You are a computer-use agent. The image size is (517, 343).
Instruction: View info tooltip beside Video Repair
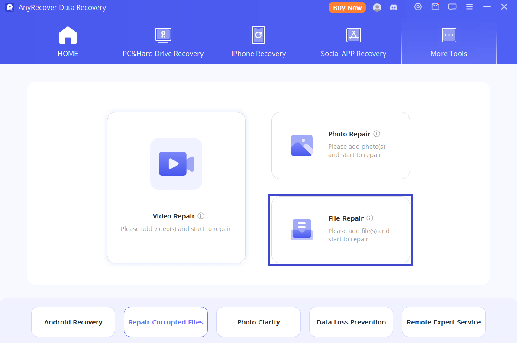[201, 216]
